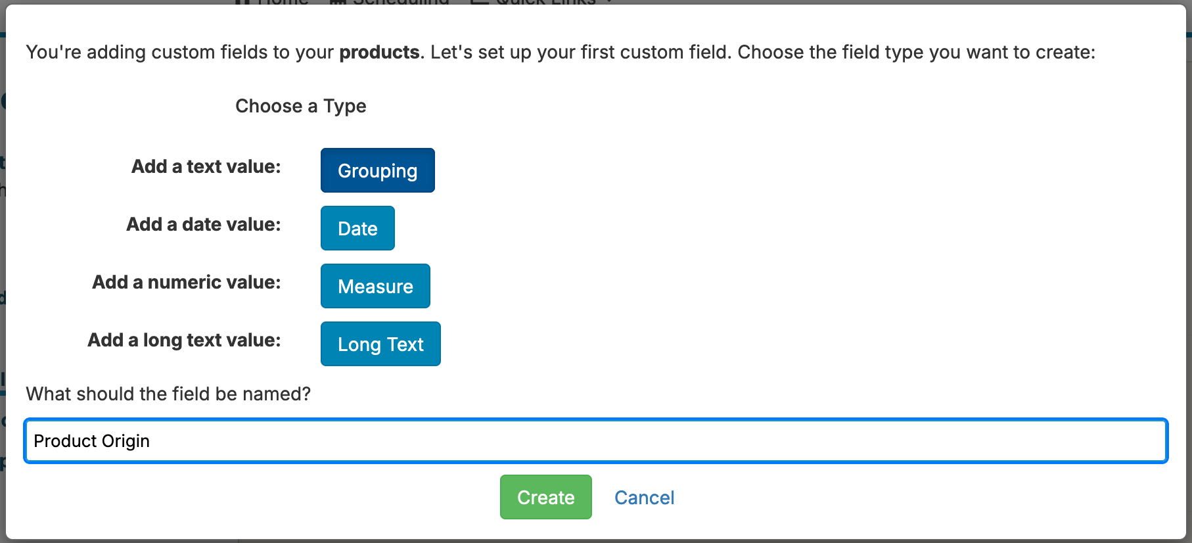Choose the button for adding a long text value
Screen dimensions: 1192x543
[380, 344]
